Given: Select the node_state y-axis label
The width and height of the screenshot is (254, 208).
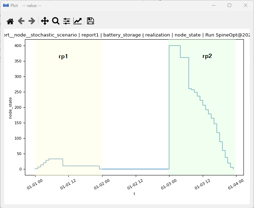Looking at the screenshot, I should point(11,108).
